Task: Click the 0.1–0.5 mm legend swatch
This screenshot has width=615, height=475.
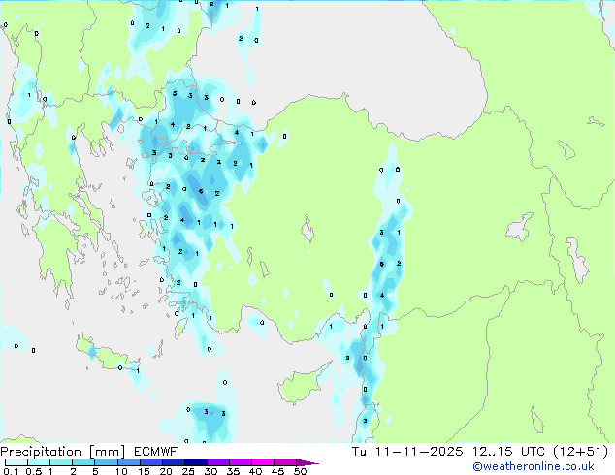Action: click(x=16, y=462)
